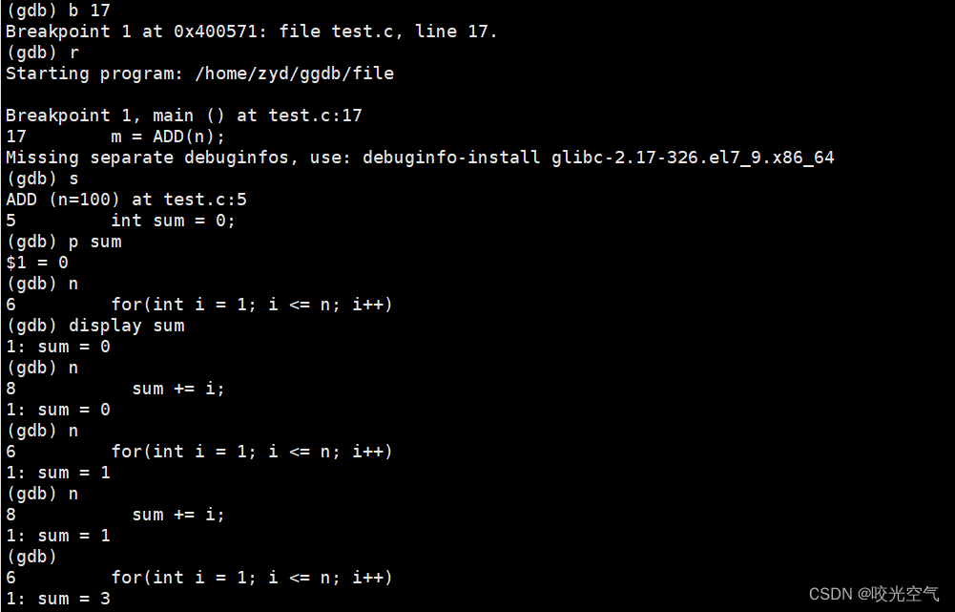The height and width of the screenshot is (612, 955).
Task: Click the '(gdb) r' run command
Action: 42,53
